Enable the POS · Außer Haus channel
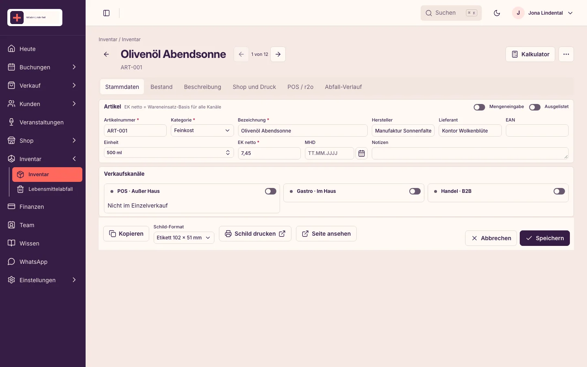 [271, 191]
